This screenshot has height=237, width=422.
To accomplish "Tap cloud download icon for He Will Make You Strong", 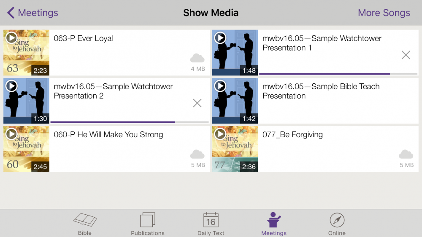I will [x=197, y=154].
